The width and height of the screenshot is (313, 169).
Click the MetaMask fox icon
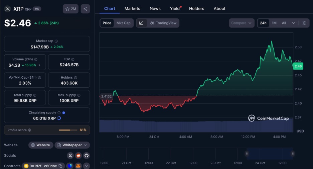pyautogui.click(x=79, y=166)
